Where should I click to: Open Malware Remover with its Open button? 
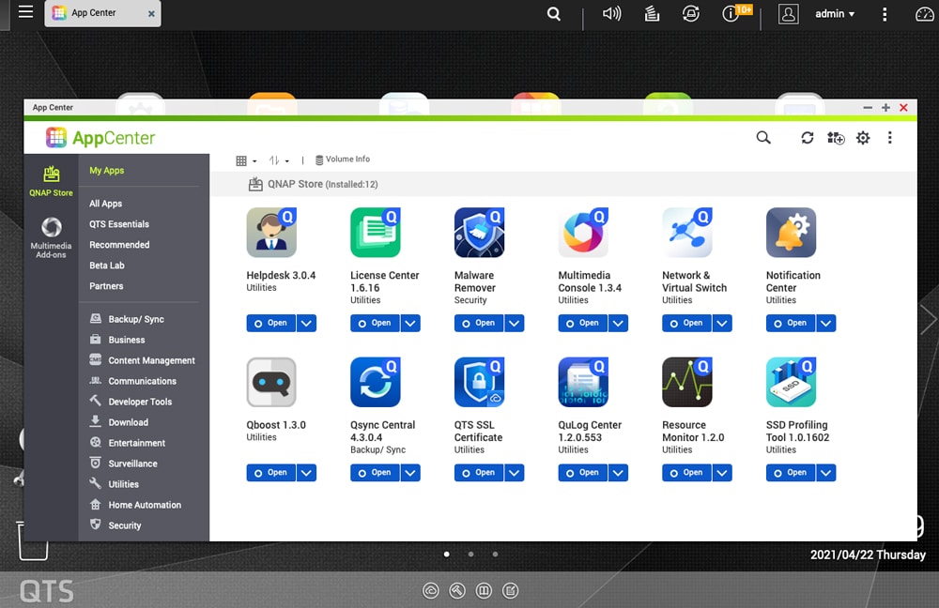click(x=479, y=323)
